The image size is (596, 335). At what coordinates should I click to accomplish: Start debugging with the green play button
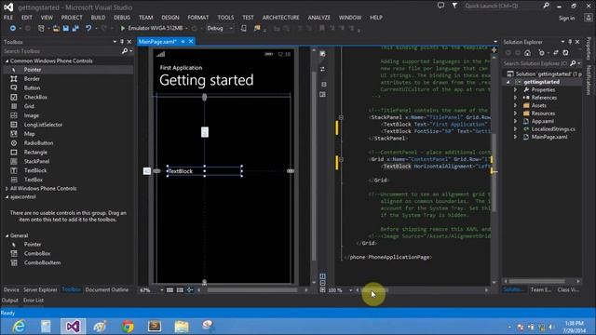coord(122,28)
